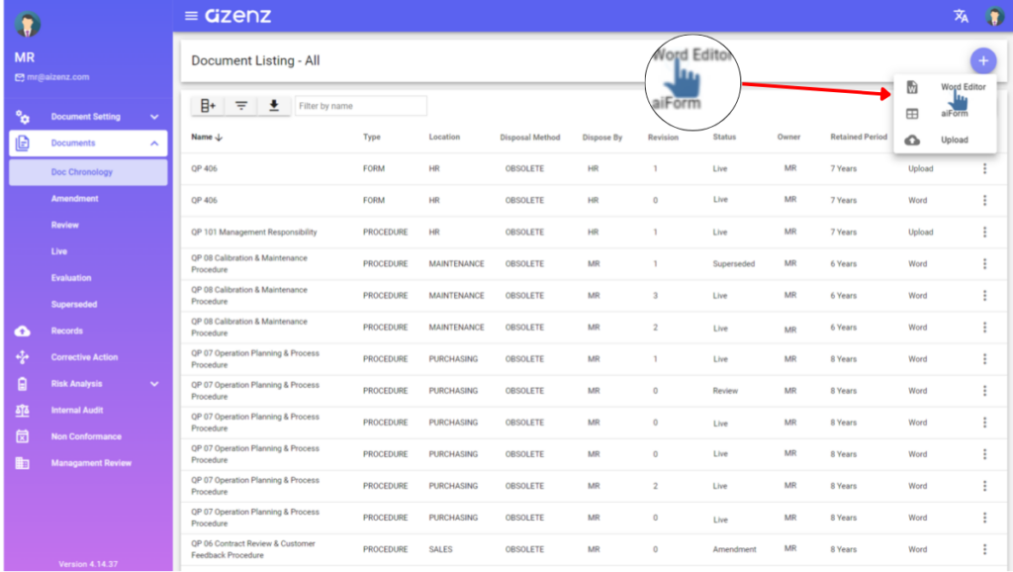
Task: Open the Amendment sidebar item
Action: (75, 199)
